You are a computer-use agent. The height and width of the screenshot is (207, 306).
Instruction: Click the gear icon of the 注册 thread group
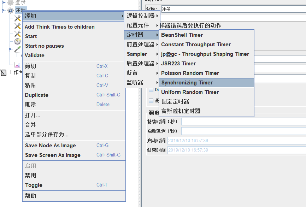pos(10,10)
